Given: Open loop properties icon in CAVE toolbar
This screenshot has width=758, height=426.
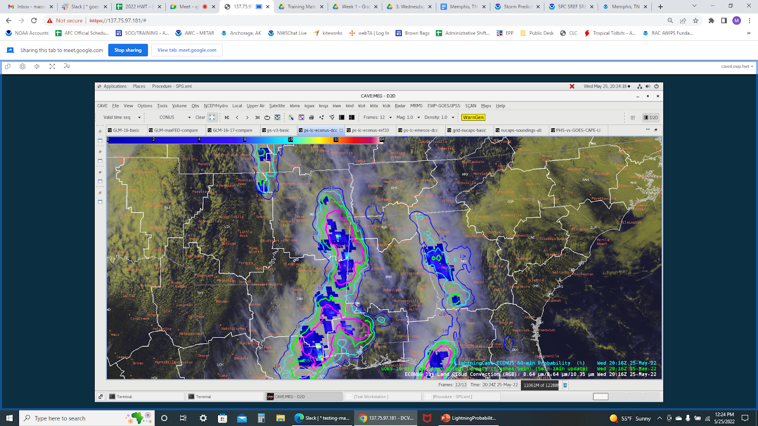Looking at the screenshot, I should click(x=278, y=117).
